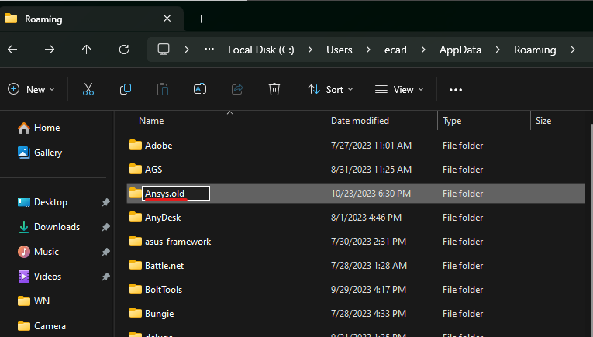Viewport: 593px width, 337px height.
Task: Click the Share icon in toolbar
Action: 237,89
